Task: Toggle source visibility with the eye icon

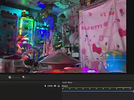Action: (55, 86)
